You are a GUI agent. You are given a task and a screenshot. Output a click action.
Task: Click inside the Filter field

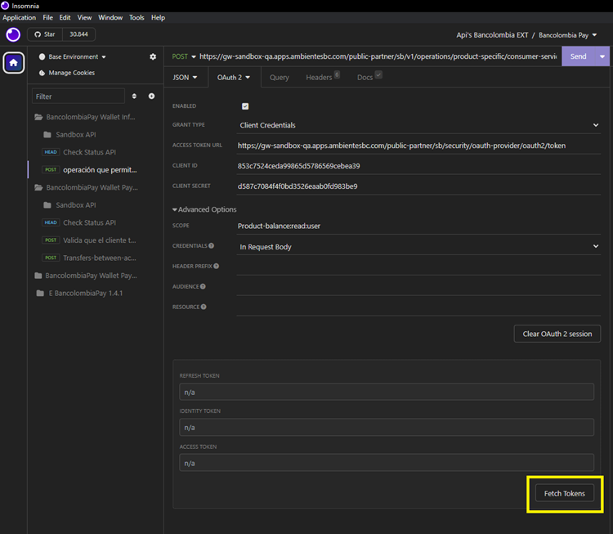[x=78, y=96]
